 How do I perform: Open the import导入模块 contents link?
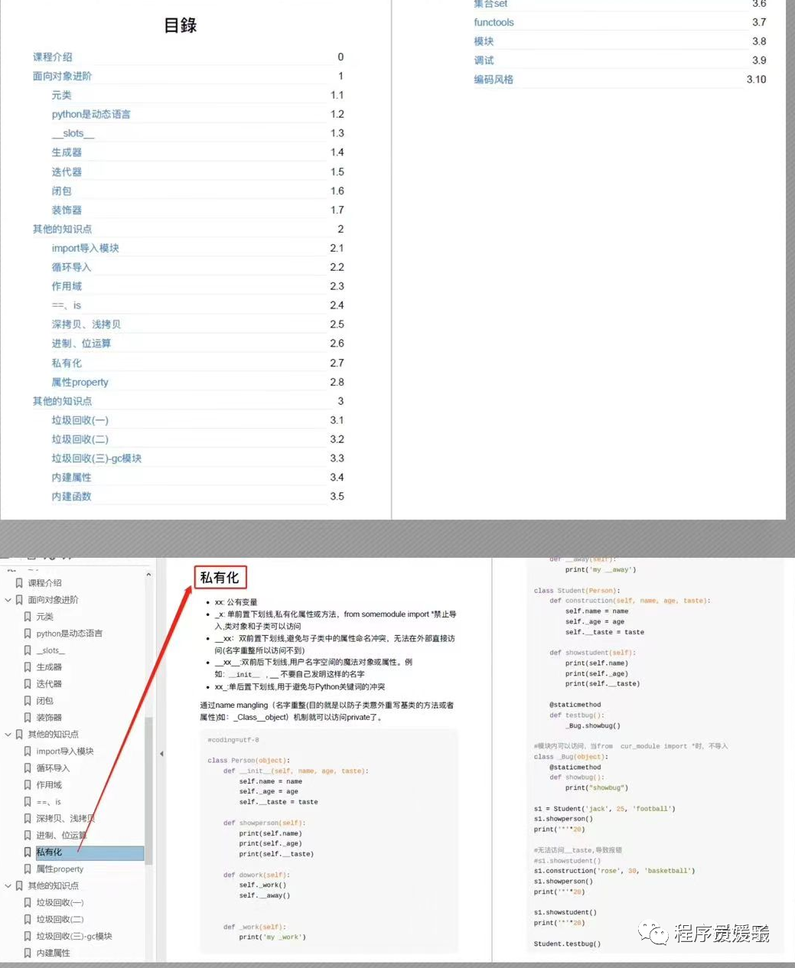tap(85, 248)
